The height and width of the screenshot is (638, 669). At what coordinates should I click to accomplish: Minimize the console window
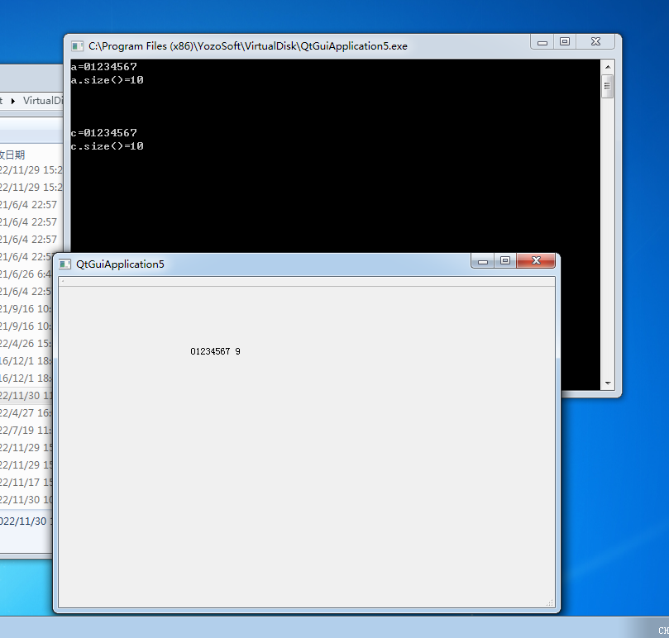(x=542, y=42)
